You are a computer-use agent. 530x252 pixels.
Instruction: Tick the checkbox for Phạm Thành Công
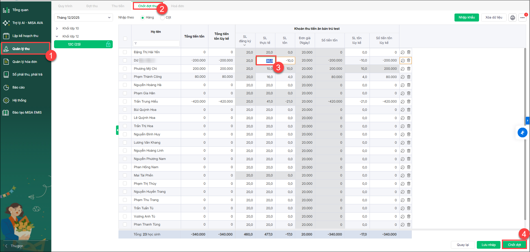click(125, 77)
